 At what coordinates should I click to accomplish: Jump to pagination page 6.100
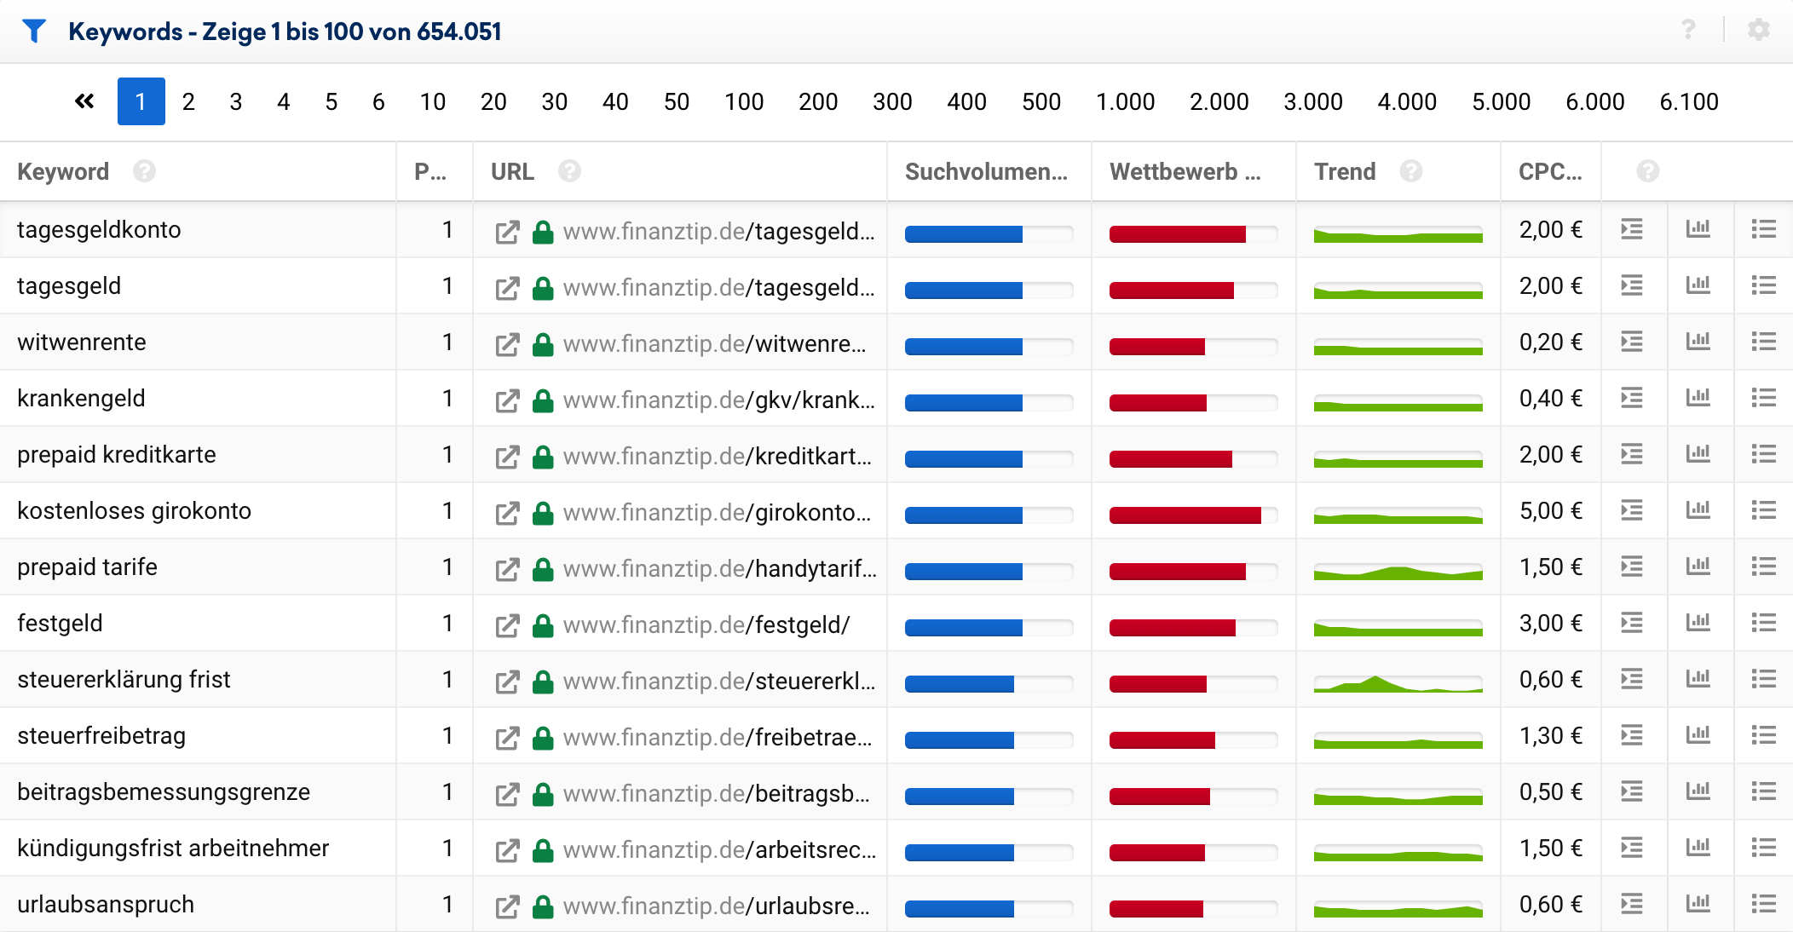(1688, 101)
